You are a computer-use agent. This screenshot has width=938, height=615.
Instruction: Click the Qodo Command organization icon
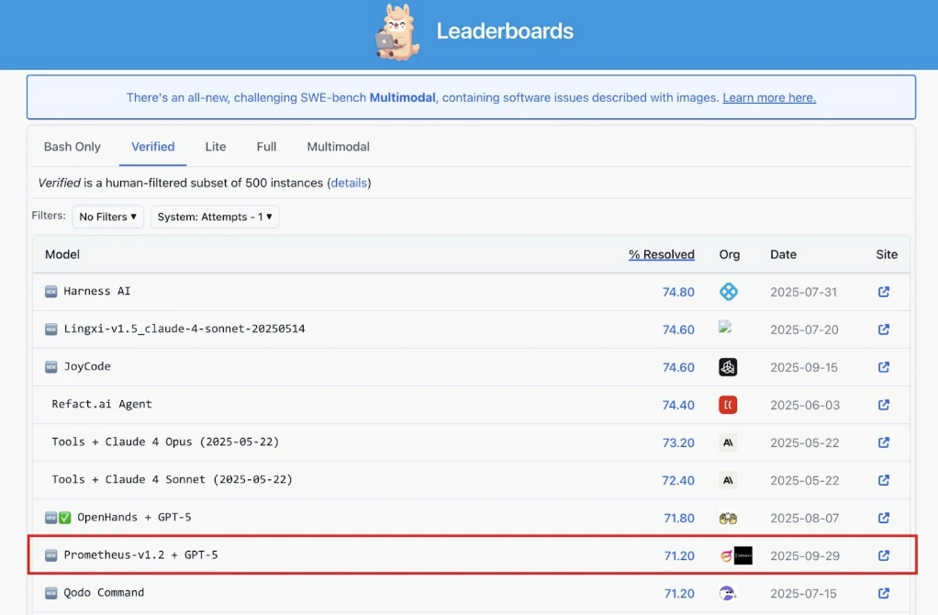pyautogui.click(x=728, y=593)
